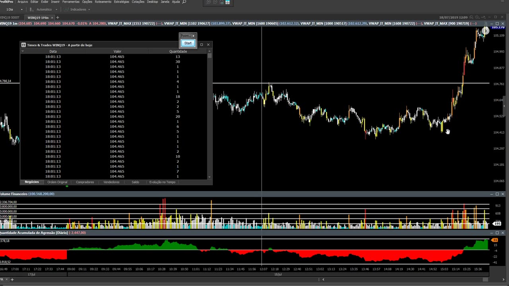
Task: Click the chart line icon near date
Action: (484, 17)
